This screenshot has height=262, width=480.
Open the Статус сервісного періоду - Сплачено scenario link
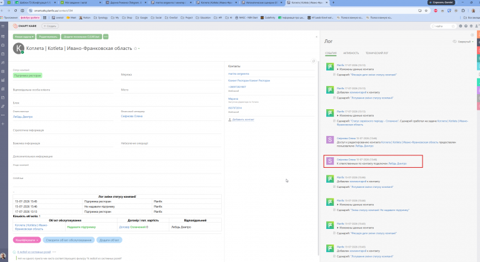[x=374, y=121]
